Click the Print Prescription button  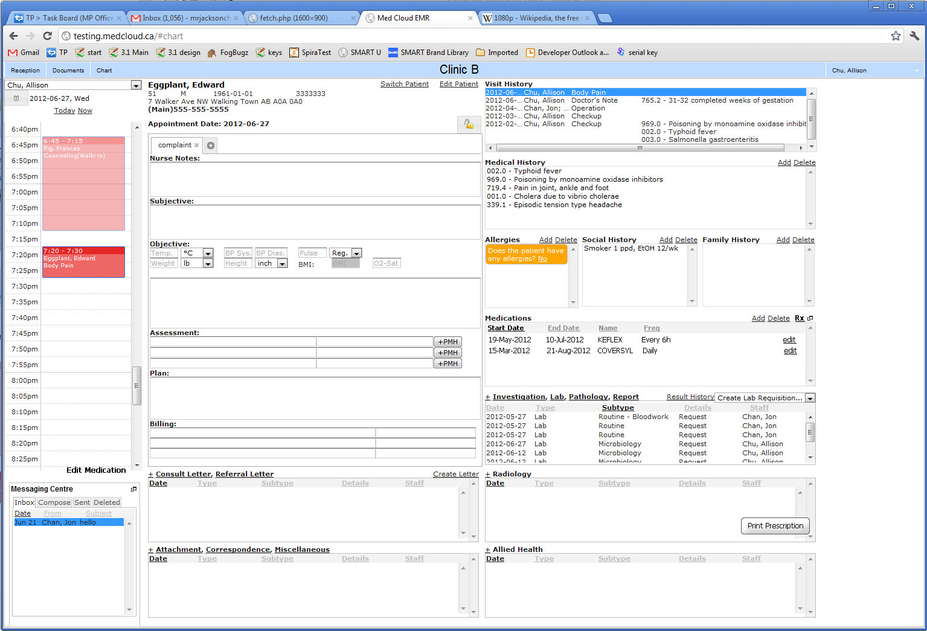pos(775,526)
